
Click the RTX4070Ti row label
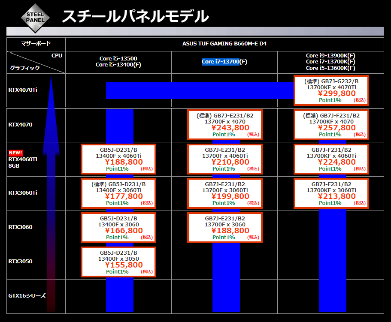[23, 90]
